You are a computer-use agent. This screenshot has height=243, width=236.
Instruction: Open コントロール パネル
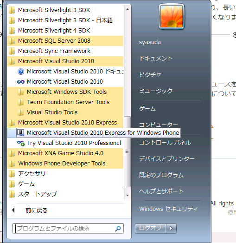[165, 143]
